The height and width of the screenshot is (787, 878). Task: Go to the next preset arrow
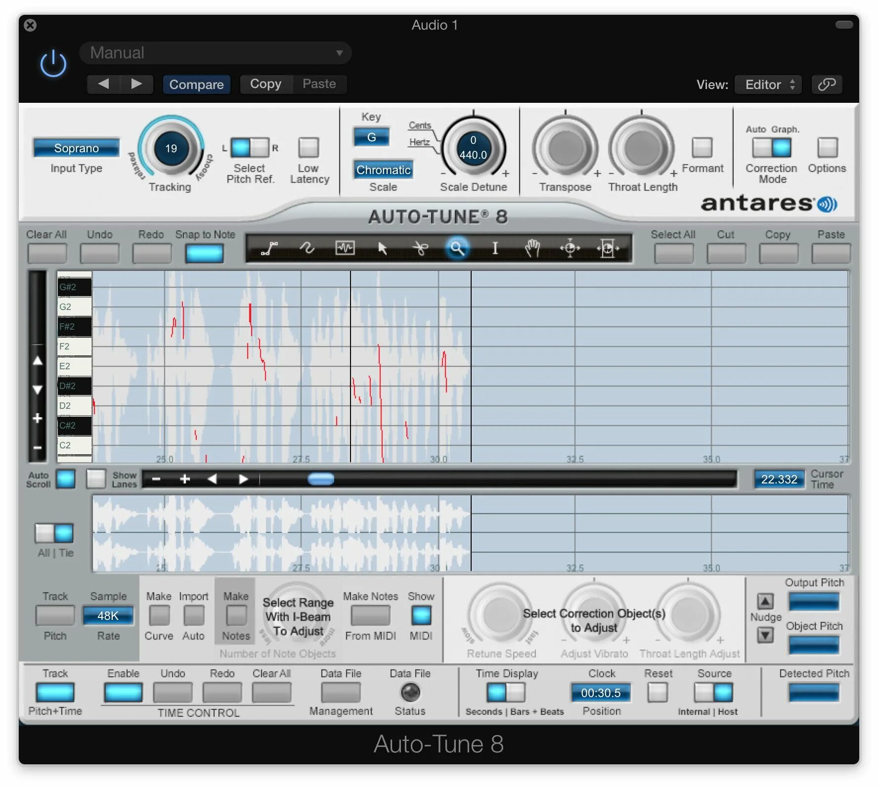click(x=137, y=84)
